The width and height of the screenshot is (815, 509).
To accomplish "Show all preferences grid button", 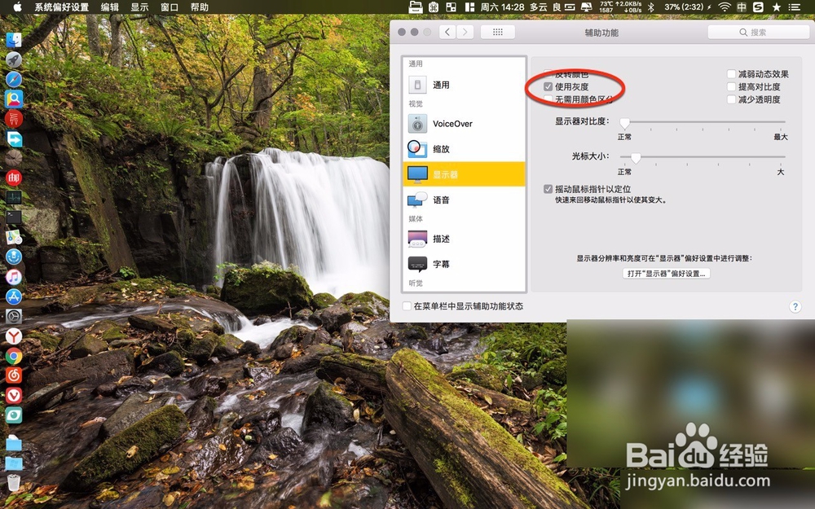I will 497,33.
